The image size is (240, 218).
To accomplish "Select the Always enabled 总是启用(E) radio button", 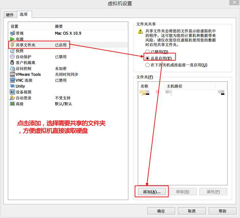I will (x=147, y=58).
